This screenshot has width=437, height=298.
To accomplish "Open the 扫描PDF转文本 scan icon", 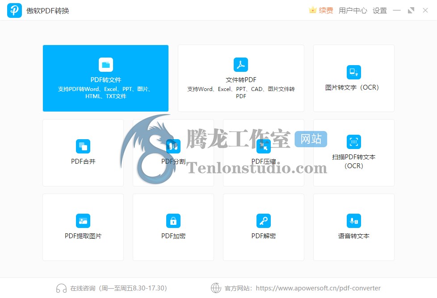I will tap(354, 142).
